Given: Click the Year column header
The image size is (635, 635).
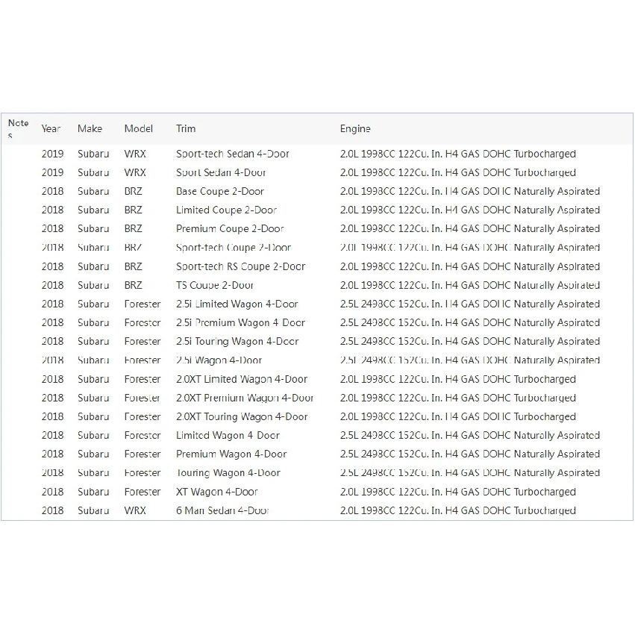Looking at the screenshot, I should [x=51, y=129].
